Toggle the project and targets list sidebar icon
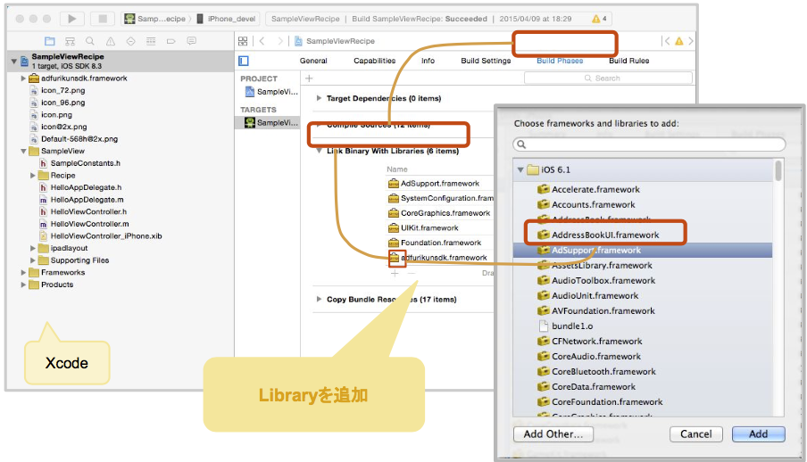Viewport: 807px width, 462px height. 244,61
